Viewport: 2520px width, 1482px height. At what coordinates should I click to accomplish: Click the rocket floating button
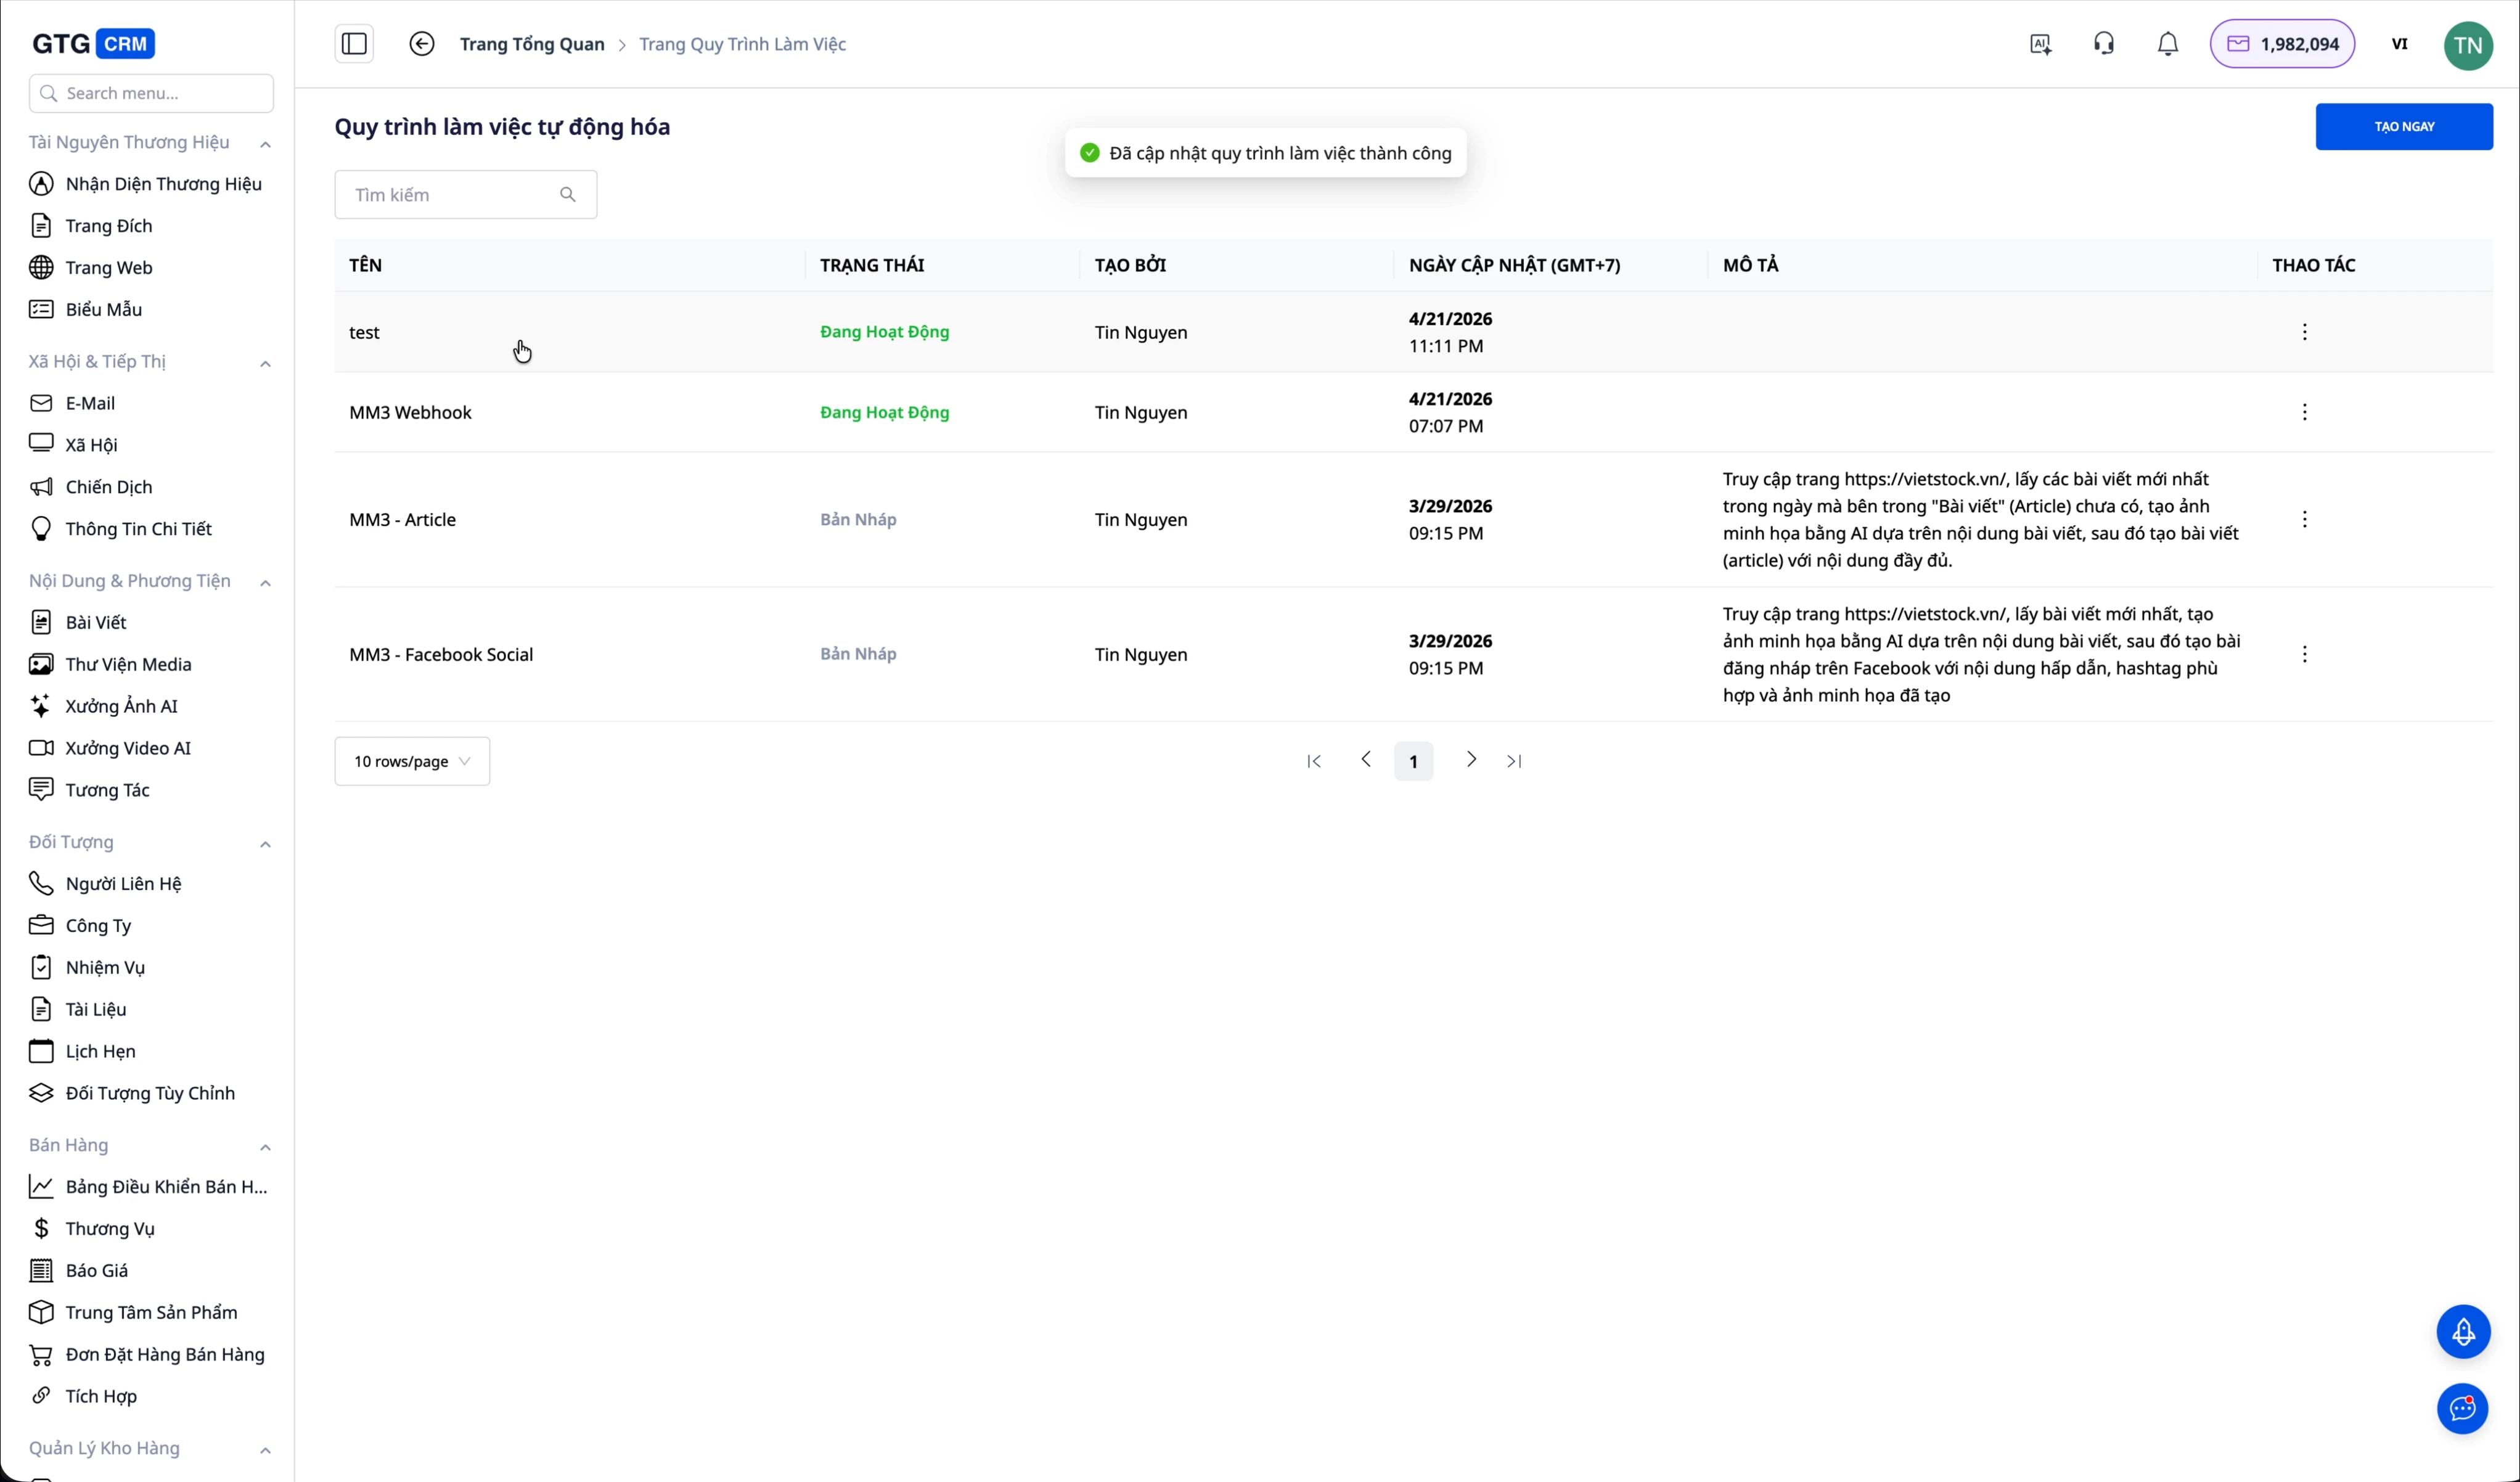click(x=2462, y=1331)
